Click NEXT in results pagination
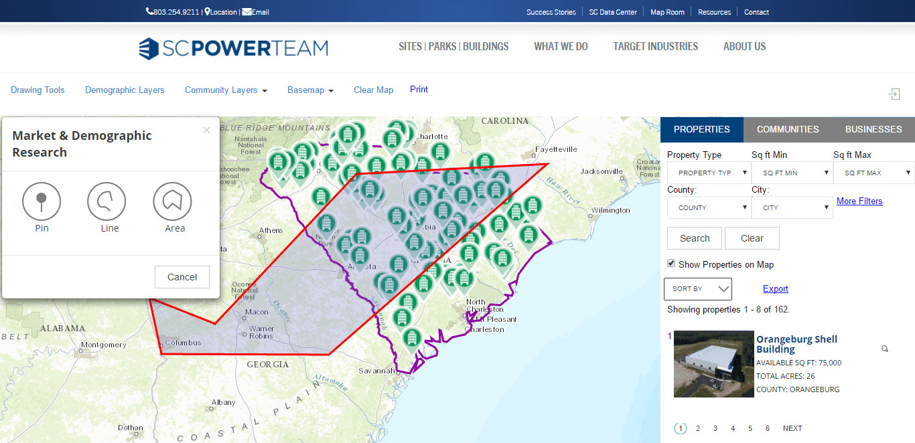This screenshot has height=443, width=915. click(x=792, y=428)
